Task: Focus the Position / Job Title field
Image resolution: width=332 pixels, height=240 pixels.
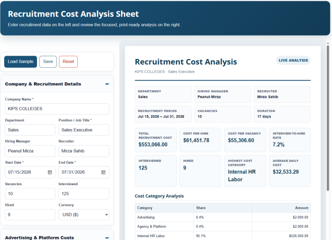Action: click(84, 130)
